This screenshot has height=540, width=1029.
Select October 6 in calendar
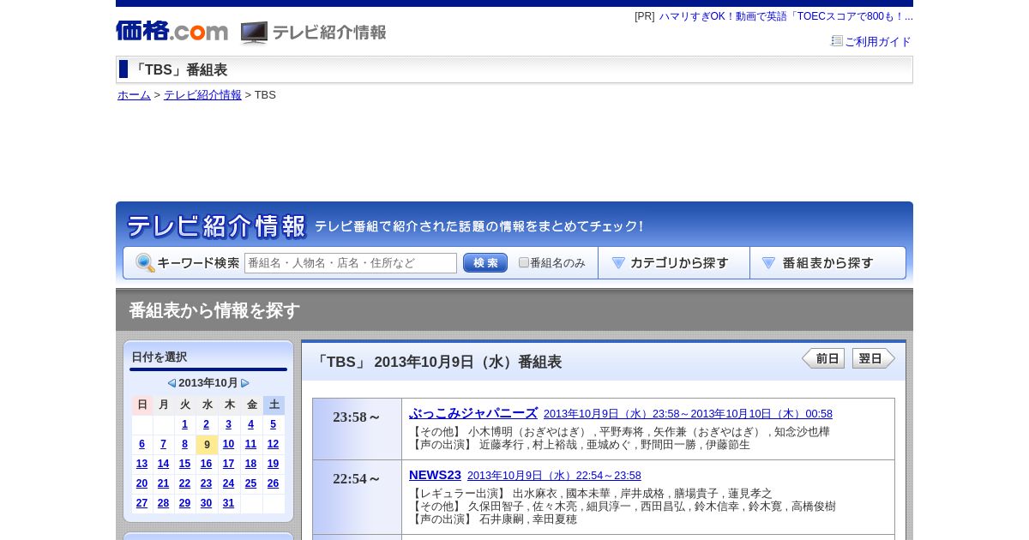tap(141, 444)
